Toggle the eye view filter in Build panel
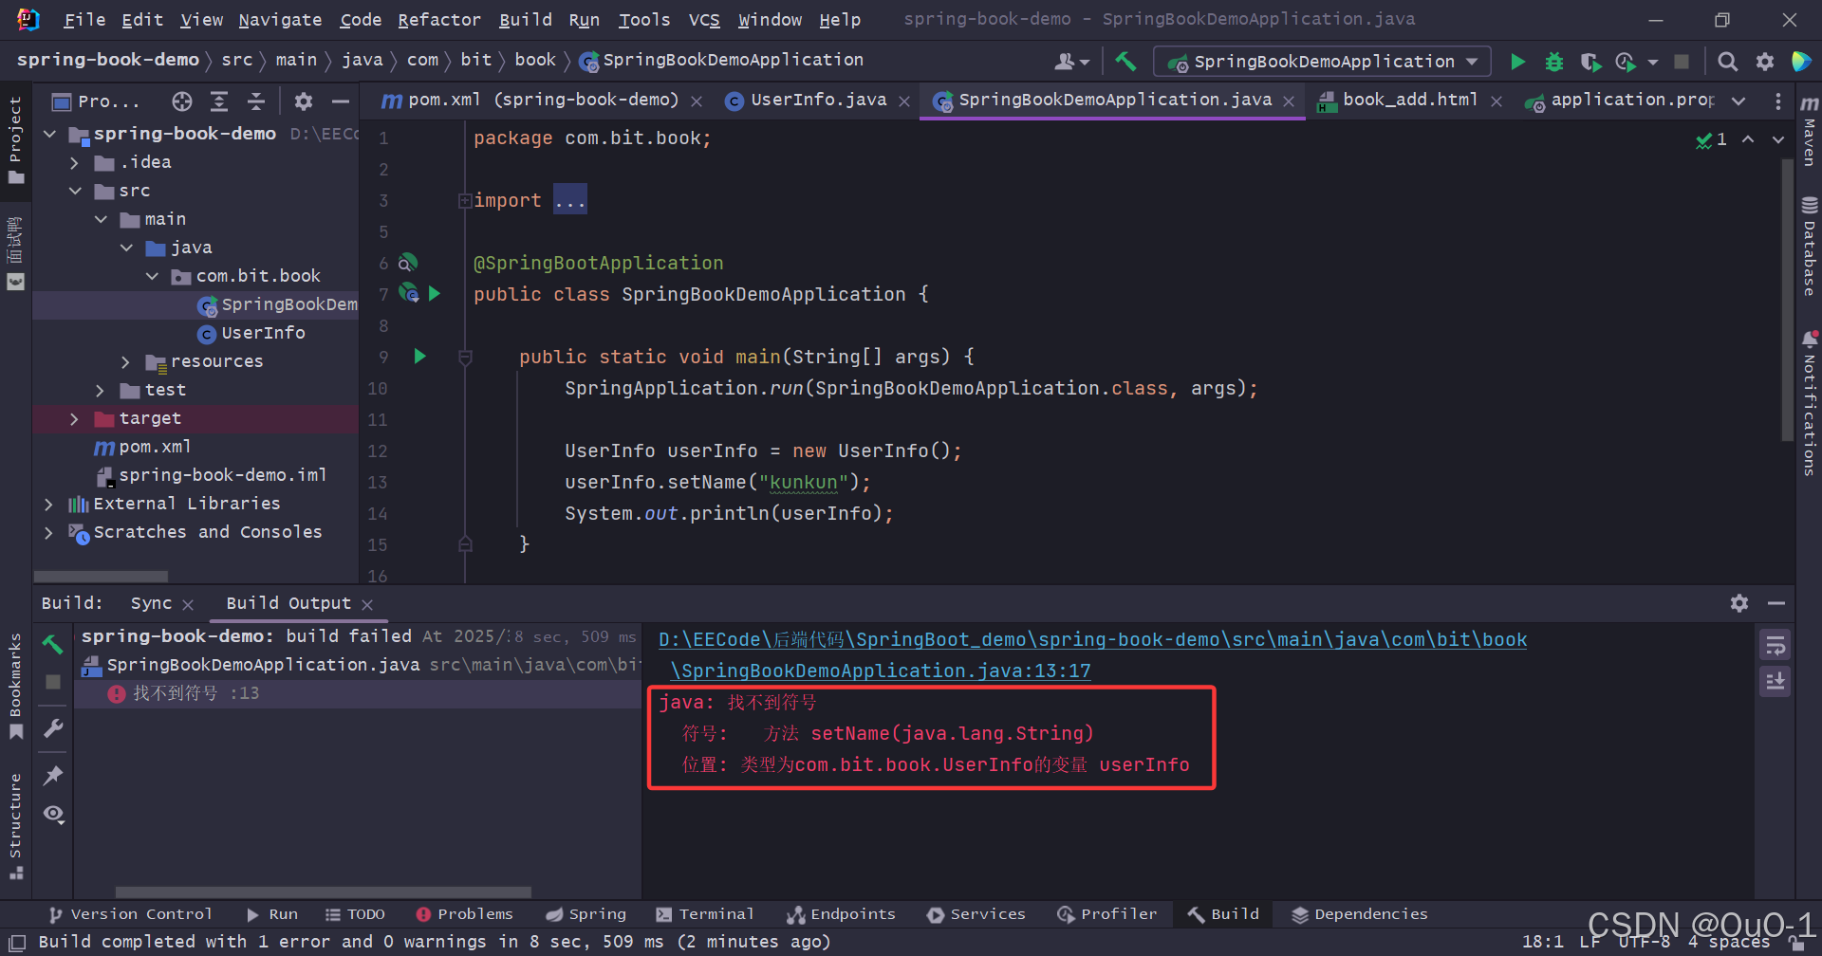This screenshot has width=1822, height=956. point(53,814)
